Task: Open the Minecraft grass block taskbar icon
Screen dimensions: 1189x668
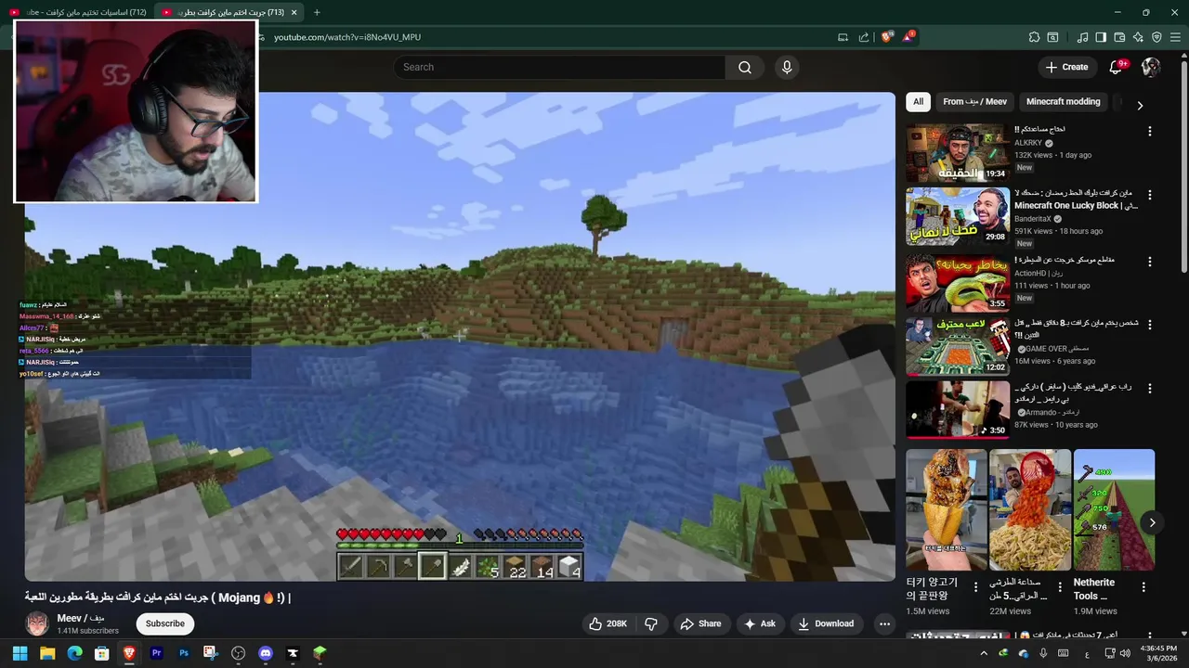Action: pos(320,653)
